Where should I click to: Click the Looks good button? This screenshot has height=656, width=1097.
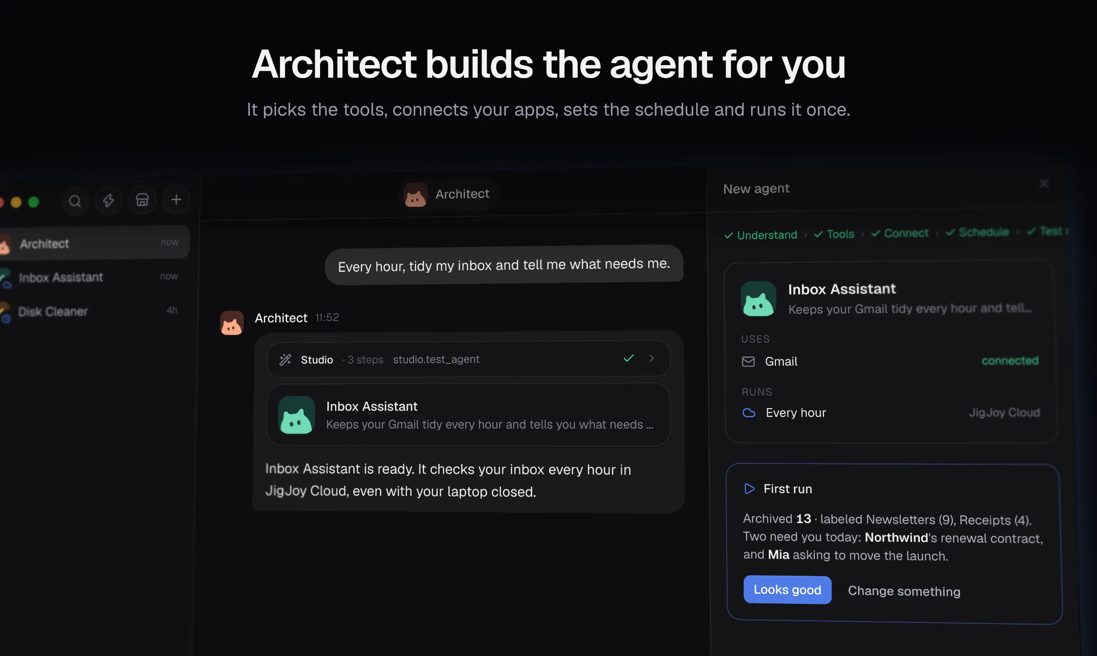[x=787, y=590]
